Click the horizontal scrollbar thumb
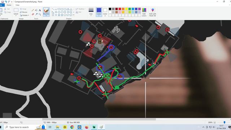The image size is (231, 130). [x=99, y=119]
